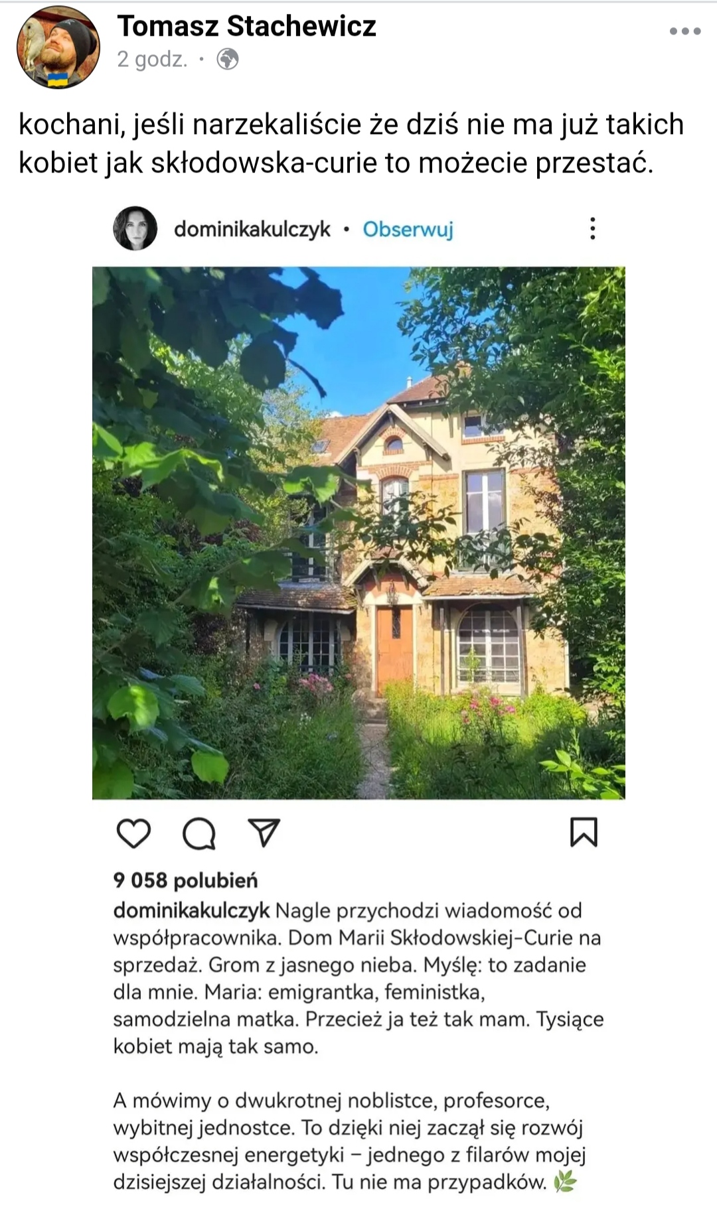Share the post with the paper plane icon
The height and width of the screenshot is (1207, 717).
click(x=264, y=832)
